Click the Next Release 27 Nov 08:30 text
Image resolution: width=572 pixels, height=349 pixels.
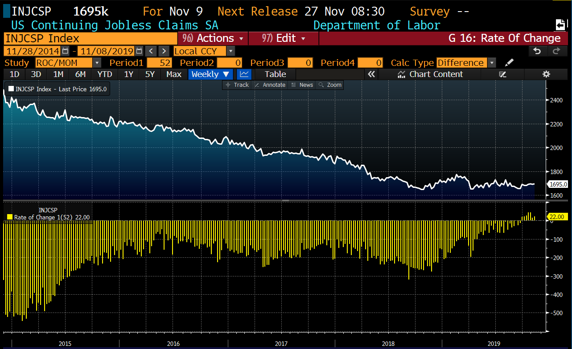301,11
